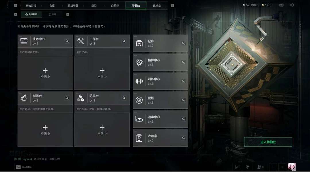Screen dimensions: 310x175
Task: Add production in 制药台 idle slot
Action: [x=45, y=130]
